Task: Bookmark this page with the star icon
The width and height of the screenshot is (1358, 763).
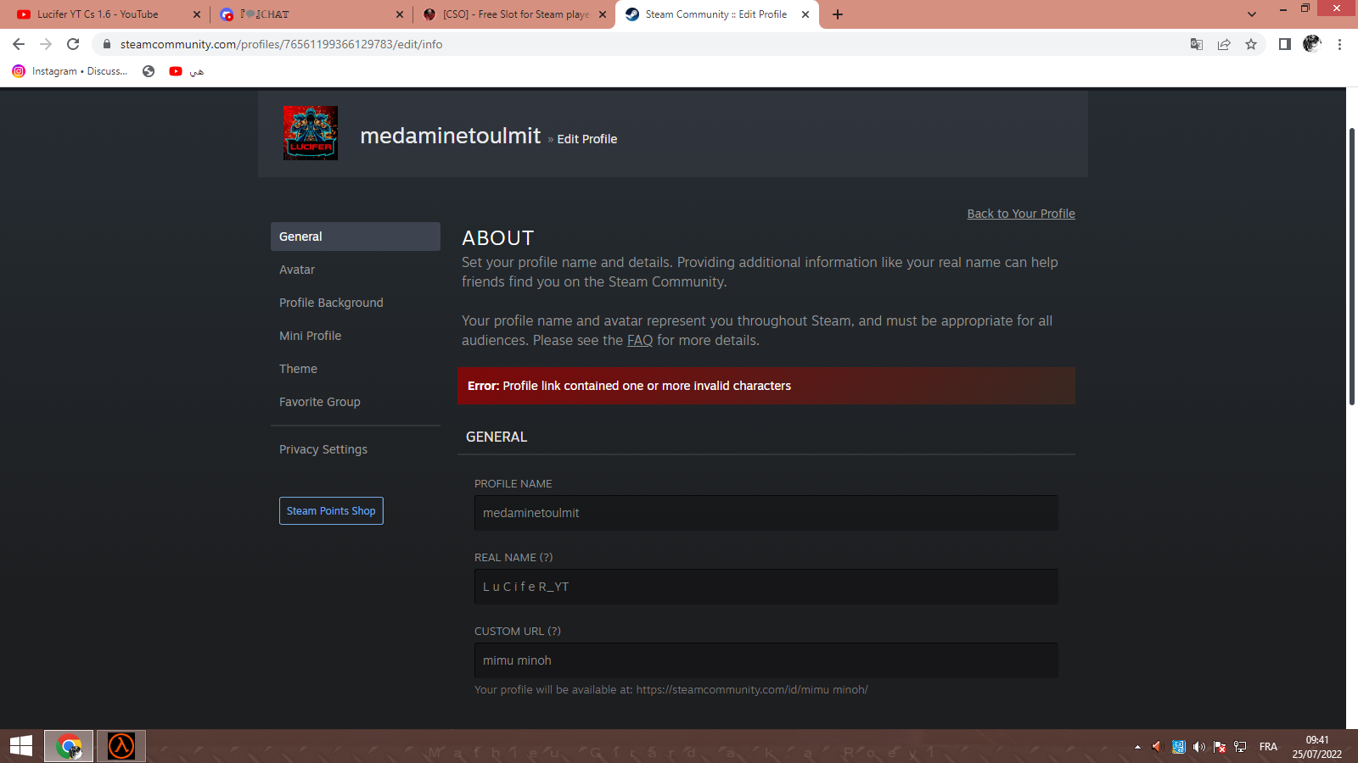Action: [1251, 44]
